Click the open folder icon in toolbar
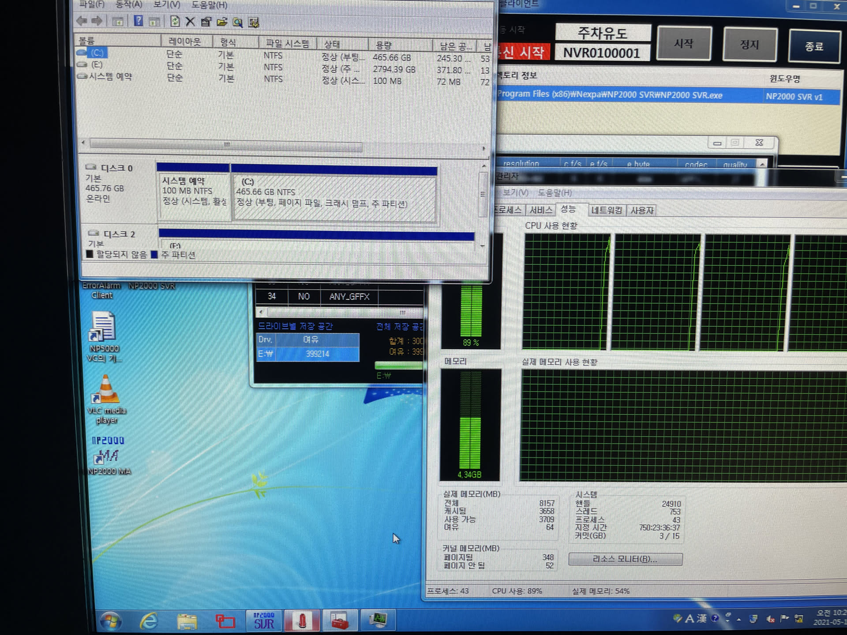Viewport: 847px width, 635px height. coord(222,22)
